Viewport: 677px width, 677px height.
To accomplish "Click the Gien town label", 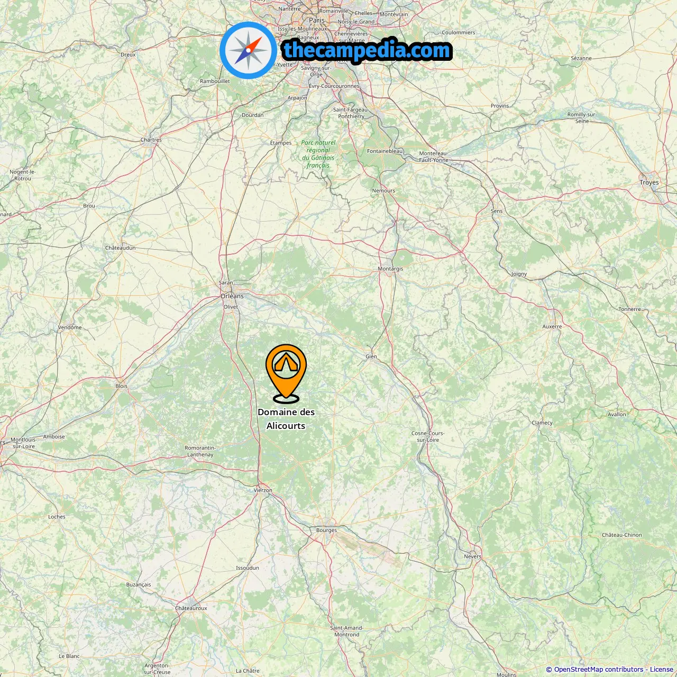I will pos(371,356).
